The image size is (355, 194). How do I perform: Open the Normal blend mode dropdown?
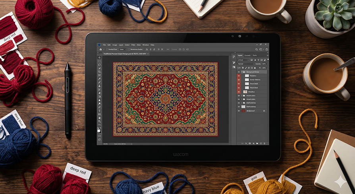246,64
